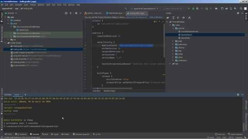Select androidDependencies task in Gradle tree
Viewport: 248px width, 139px height.
click(189, 32)
